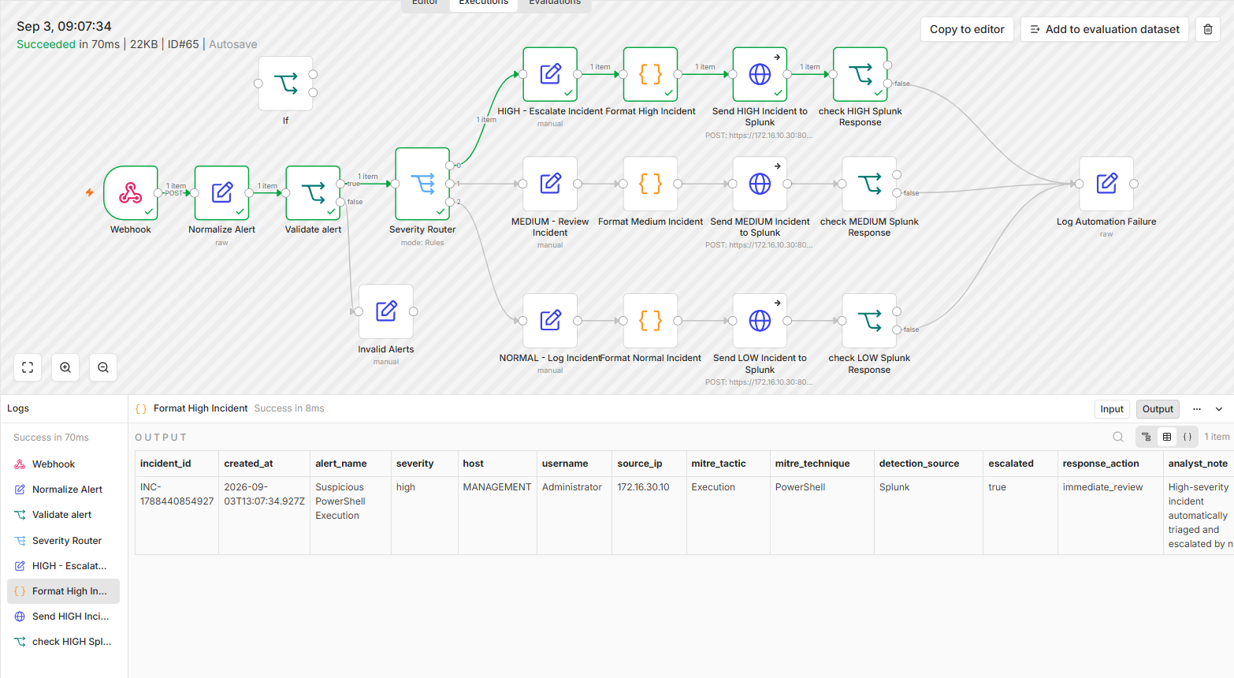Select Send HIGH Inci... log entry

point(63,617)
